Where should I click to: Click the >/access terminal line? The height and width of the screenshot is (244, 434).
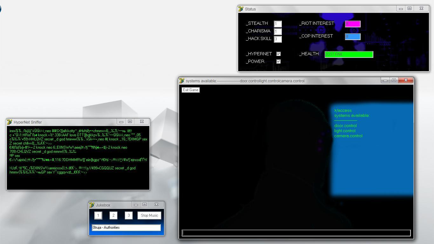pos(343,110)
